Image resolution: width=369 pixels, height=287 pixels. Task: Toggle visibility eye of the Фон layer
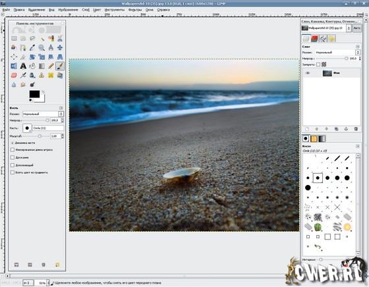tap(307, 73)
